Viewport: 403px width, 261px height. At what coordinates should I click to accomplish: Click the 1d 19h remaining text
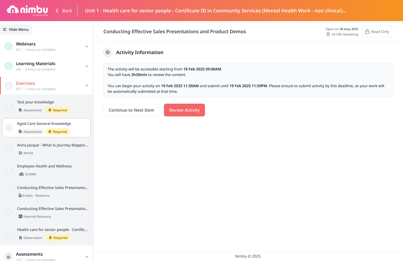click(x=345, y=34)
